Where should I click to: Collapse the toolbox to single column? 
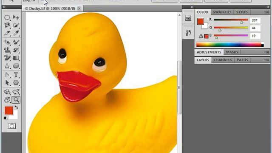click(x=4, y=7)
